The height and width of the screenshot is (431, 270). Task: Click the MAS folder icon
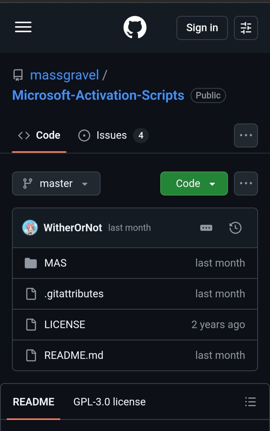point(31,263)
